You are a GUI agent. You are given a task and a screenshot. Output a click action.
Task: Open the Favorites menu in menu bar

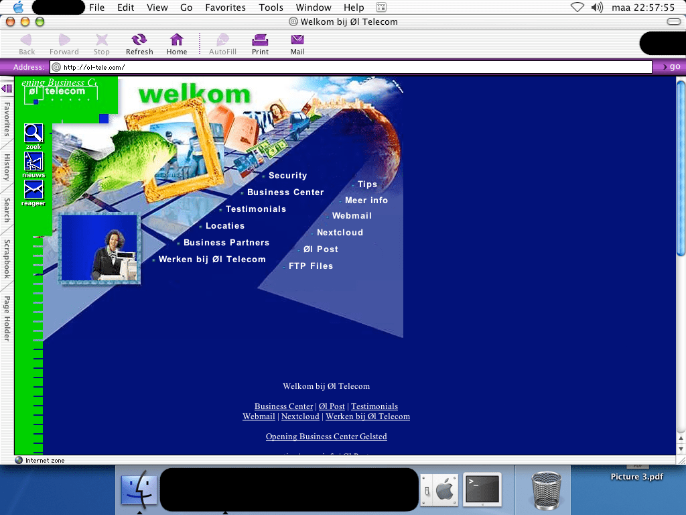[225, 7]
